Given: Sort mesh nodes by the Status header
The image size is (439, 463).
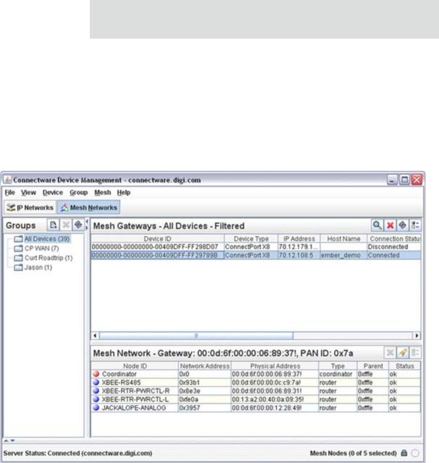Looking at the screenshot, I should [x=404, y=366].
